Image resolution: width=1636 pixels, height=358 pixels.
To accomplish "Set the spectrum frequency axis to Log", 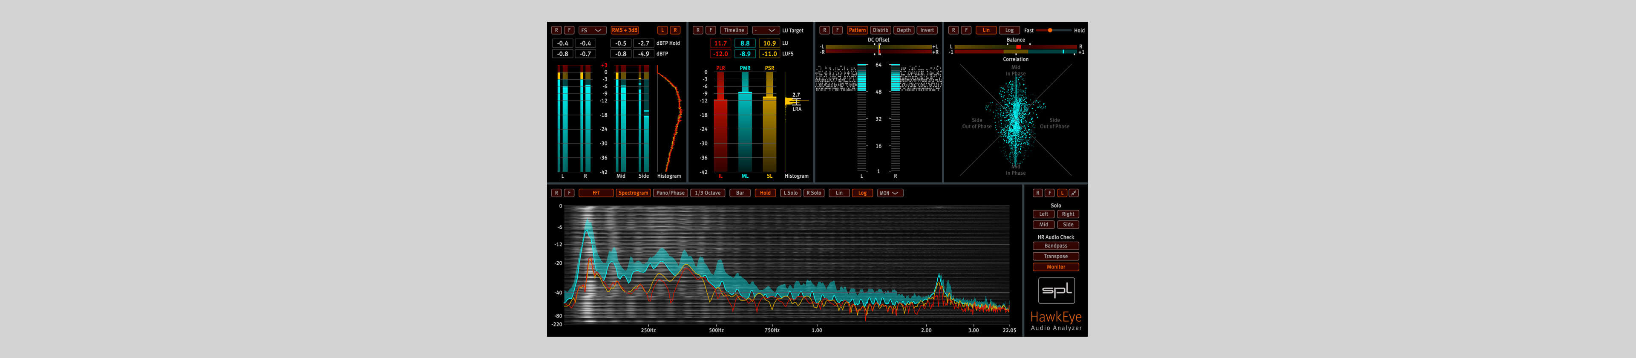I will [x=862, y=193].
